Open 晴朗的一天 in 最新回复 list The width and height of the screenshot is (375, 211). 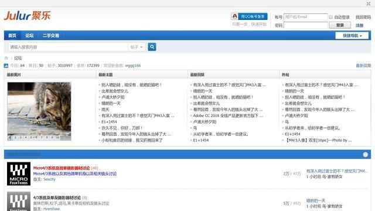[203, 91]
